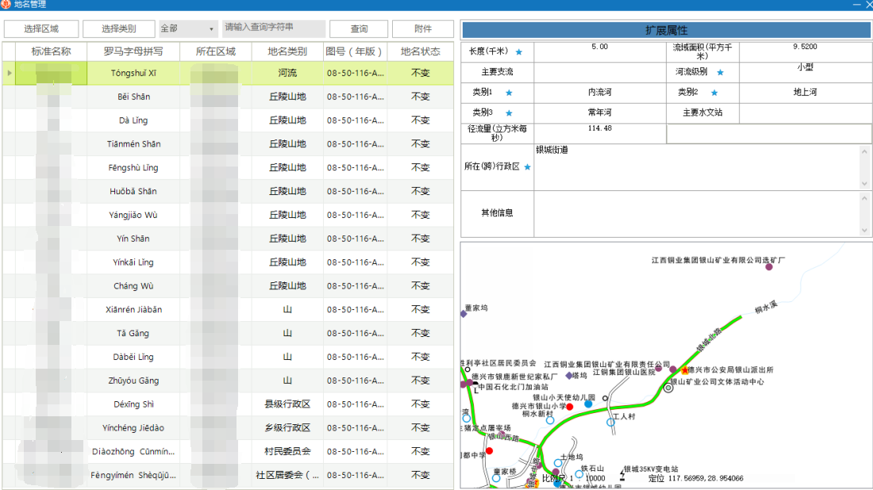Sort by the 地名类别 column header
The width and height of the screenshot is (873, 490).
[x=287, y=52]
